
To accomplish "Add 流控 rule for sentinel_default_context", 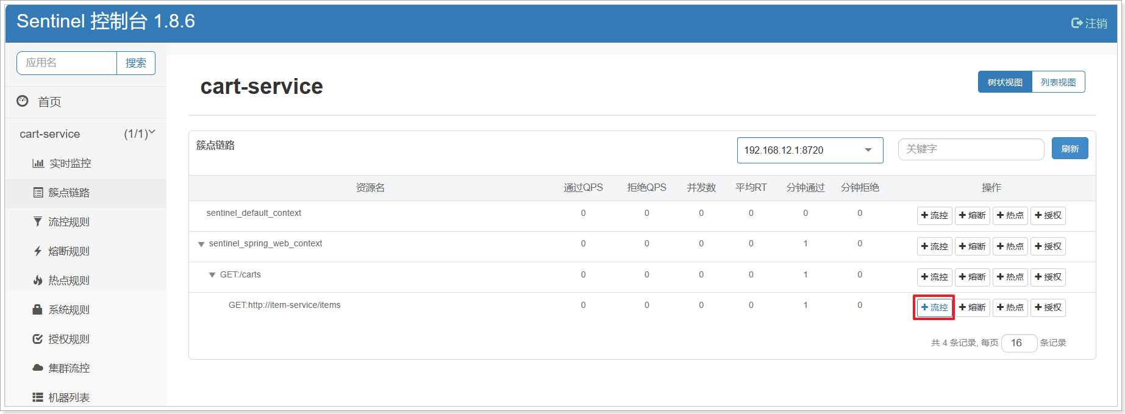I will (x=935, y=215).
